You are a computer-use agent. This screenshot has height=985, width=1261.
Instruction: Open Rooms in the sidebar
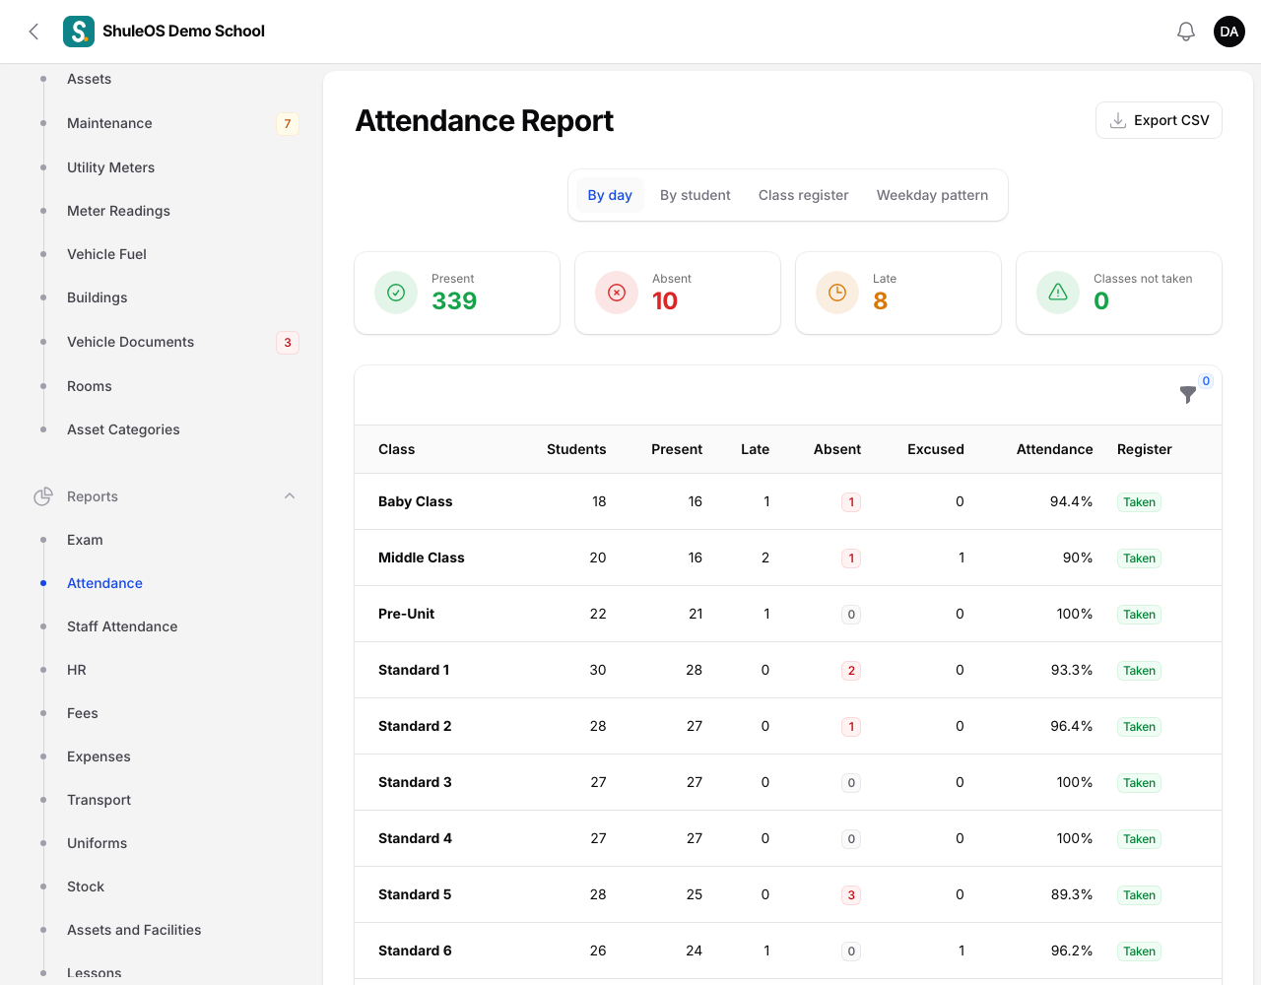pyautogui.click(x=89, y=386)
